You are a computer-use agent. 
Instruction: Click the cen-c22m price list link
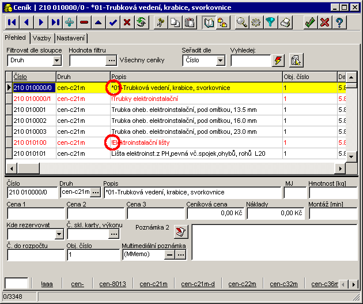point(242,284)
